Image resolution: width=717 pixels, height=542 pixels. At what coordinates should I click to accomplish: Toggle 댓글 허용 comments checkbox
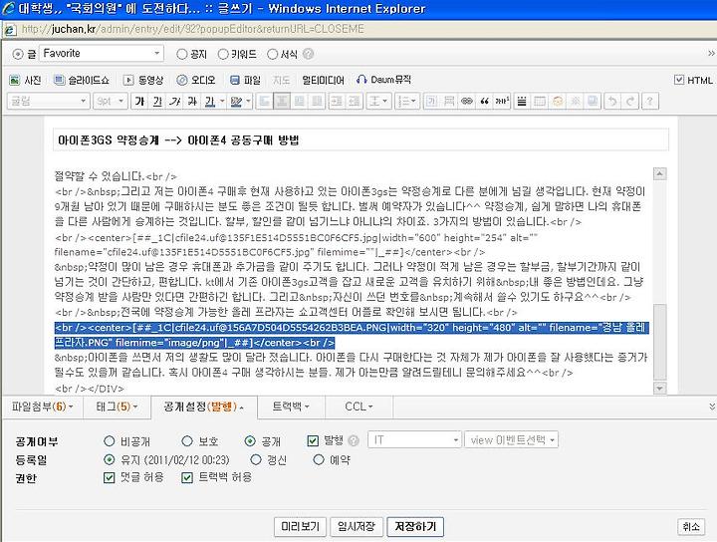click(109, 478)
